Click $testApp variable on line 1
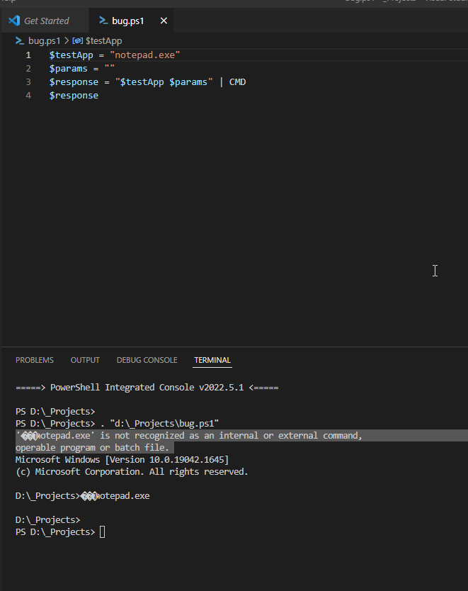Screen dimensions: 468x591 72,55
